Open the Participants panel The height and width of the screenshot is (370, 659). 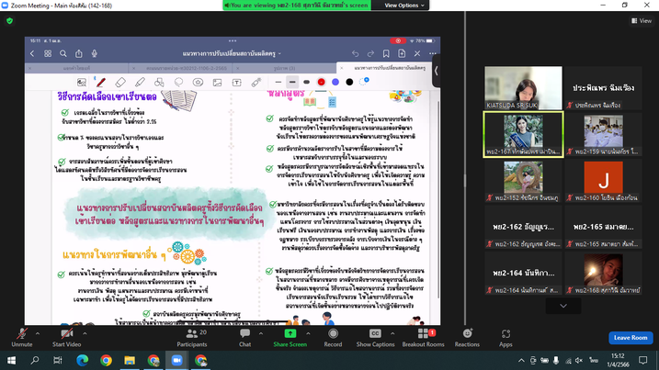191,336
